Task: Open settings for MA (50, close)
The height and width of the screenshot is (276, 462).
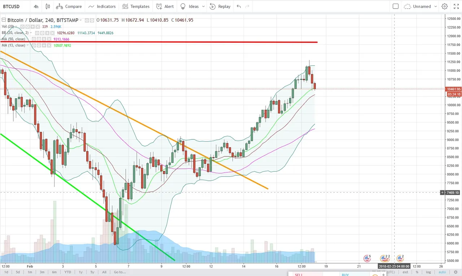Action: point(39,39)
